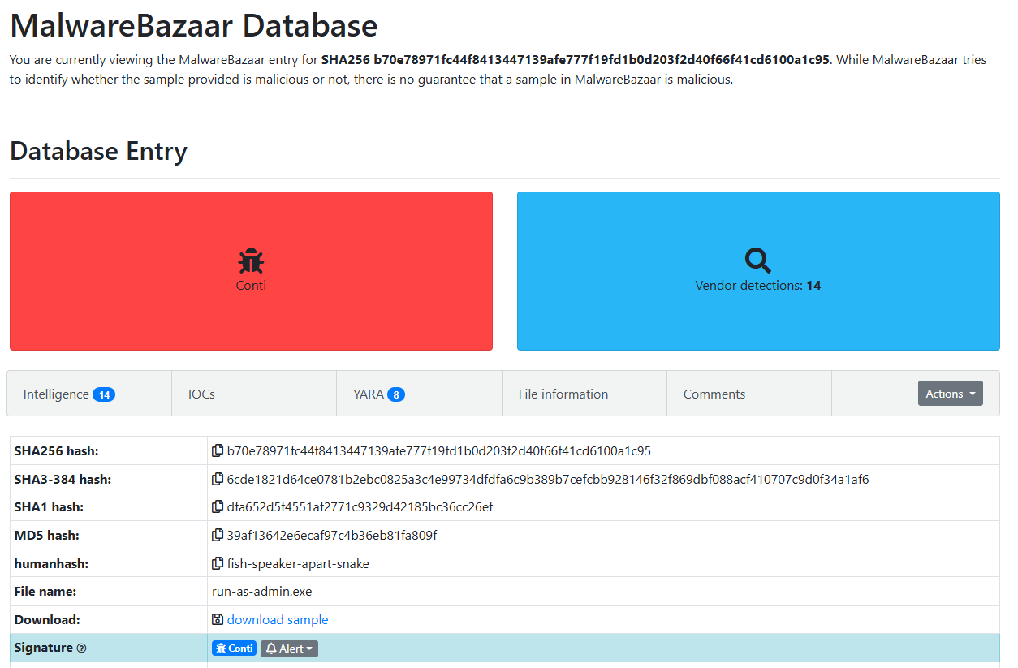The width and height of the screenshot is (1018, 668).
Task: Go to the File information tab
Action: tap(563, 394)
